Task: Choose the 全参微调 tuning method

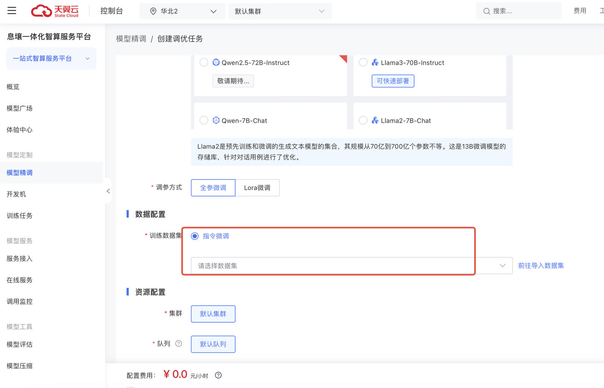Action: pos(213,188)
